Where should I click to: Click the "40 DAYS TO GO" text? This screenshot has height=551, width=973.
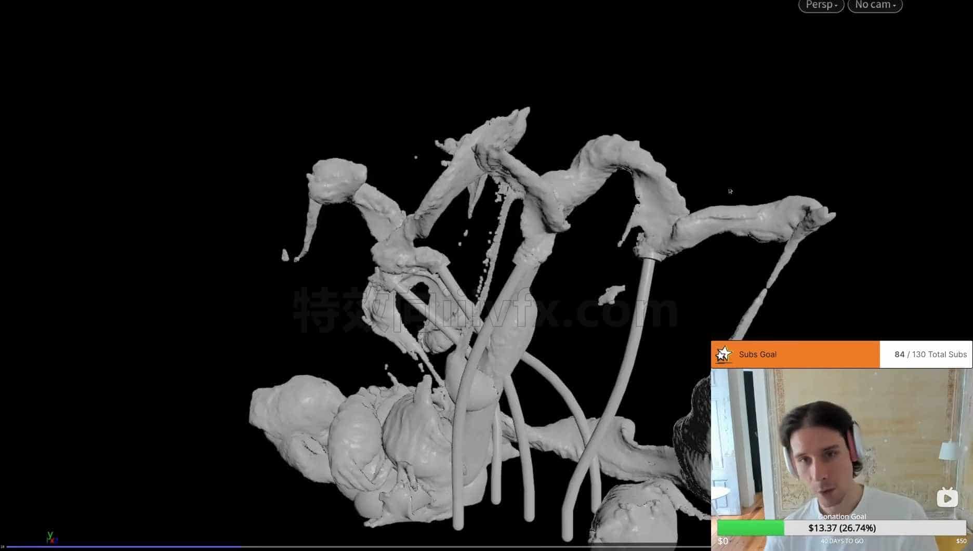pyautogui.click(x=842, y=541)
